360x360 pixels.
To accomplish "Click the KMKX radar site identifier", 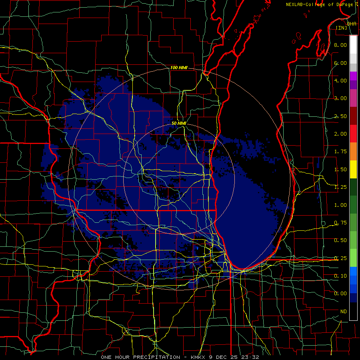I will point(198,357).
